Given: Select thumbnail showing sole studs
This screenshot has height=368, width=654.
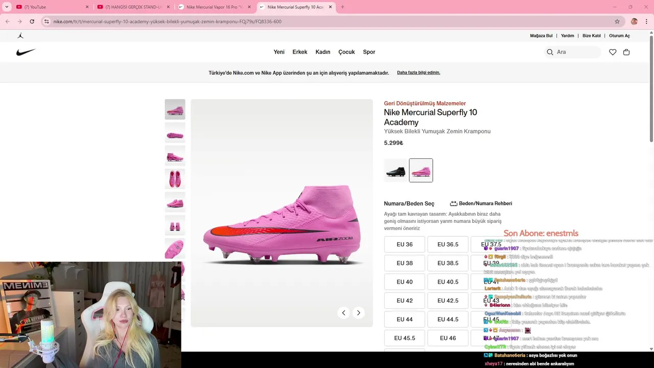Looking at the screenshot, I should click(x=175, y=248).
